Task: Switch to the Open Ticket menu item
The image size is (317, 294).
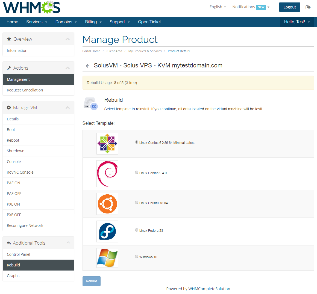Action: pos(149,22)
